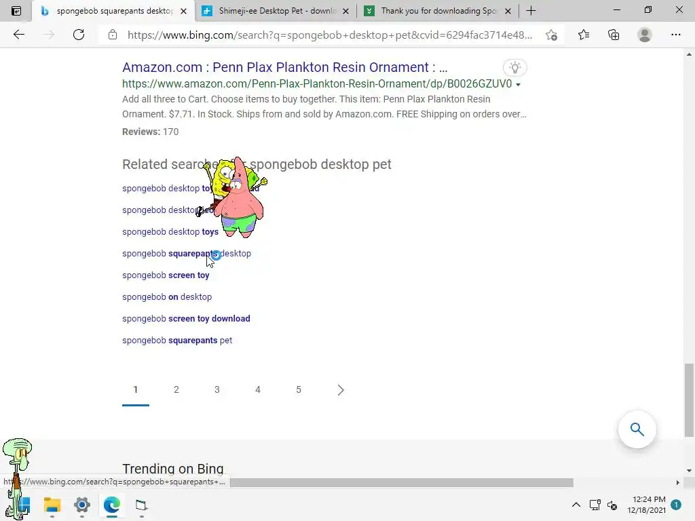
Task: Show hidden system tray icons
Action: coord(576,505)
